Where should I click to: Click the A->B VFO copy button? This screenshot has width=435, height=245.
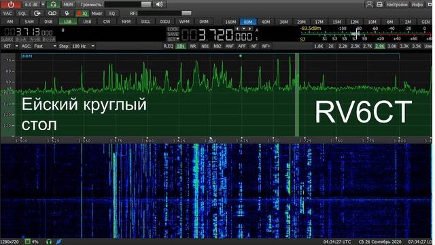click(35, 39)
